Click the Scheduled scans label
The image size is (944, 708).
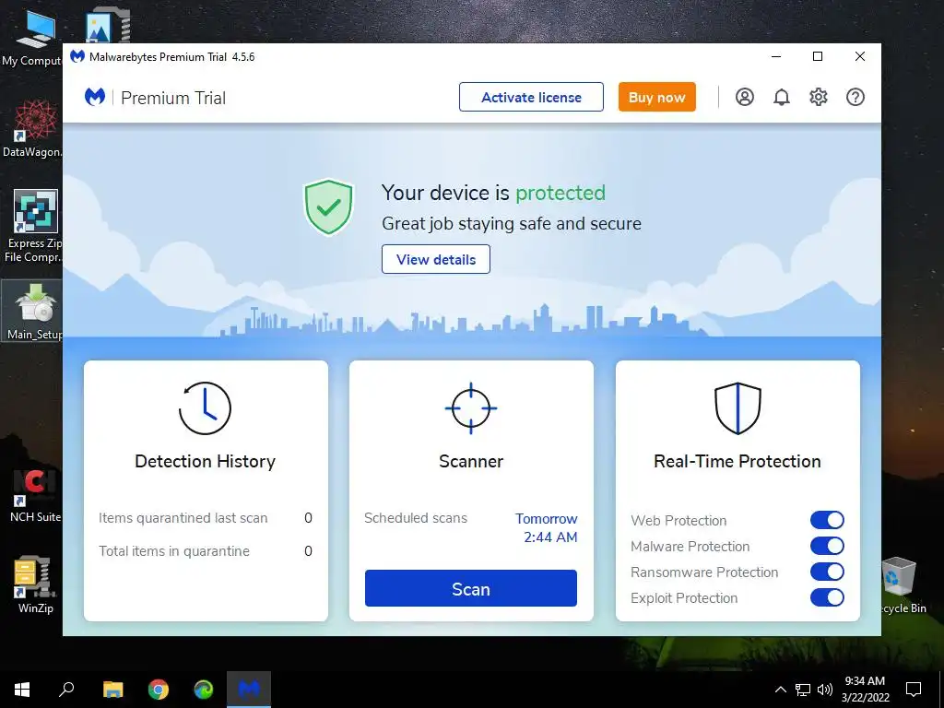point(416,518)
